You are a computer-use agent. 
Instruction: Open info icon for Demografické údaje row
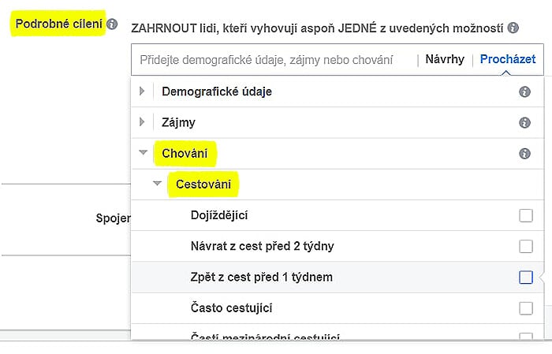(524, 91)
